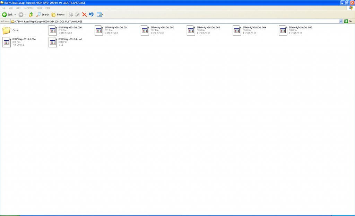This screenshot has width=355, height=216.
Task: Open the Back history dropdown arrow
Action: pos(15,15)
